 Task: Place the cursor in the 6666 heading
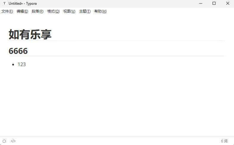click(18, 51)
